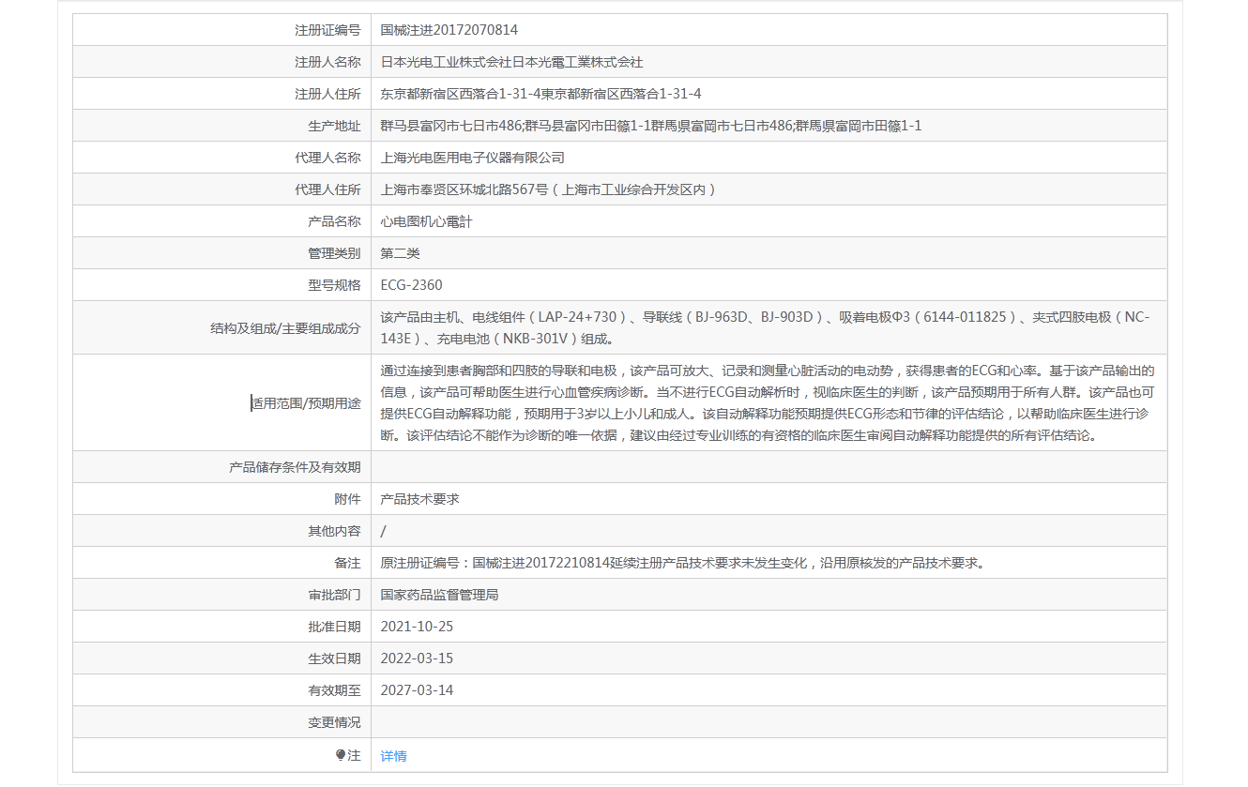Open the 详情 link in the 注 row

coord(393,756)
